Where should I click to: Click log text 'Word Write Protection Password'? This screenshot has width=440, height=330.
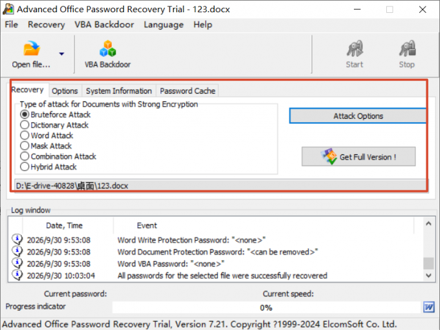(173, 240)
